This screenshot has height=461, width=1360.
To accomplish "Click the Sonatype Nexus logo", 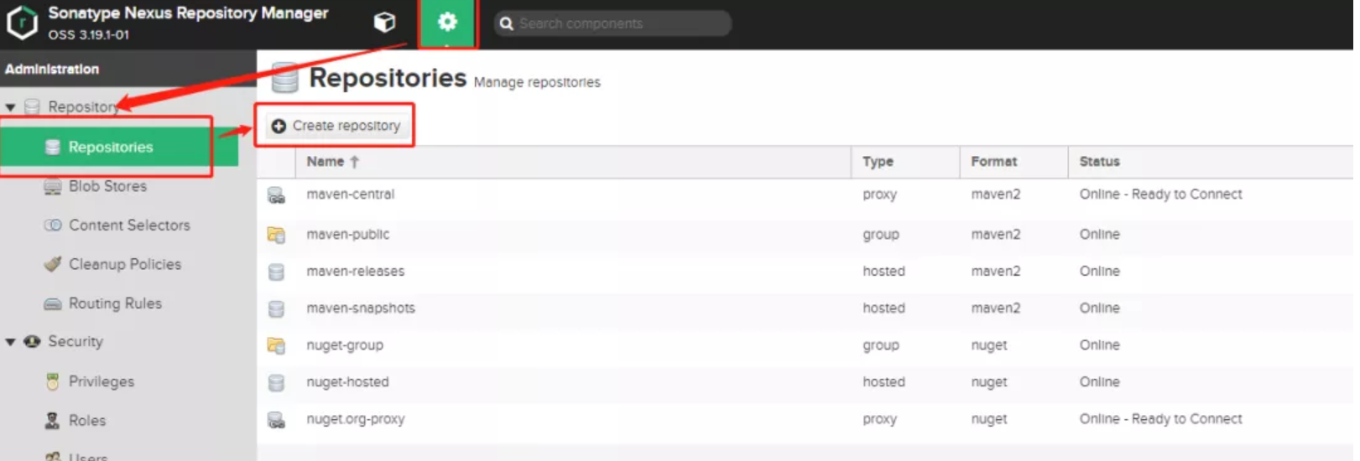I will tap(22, 23).
